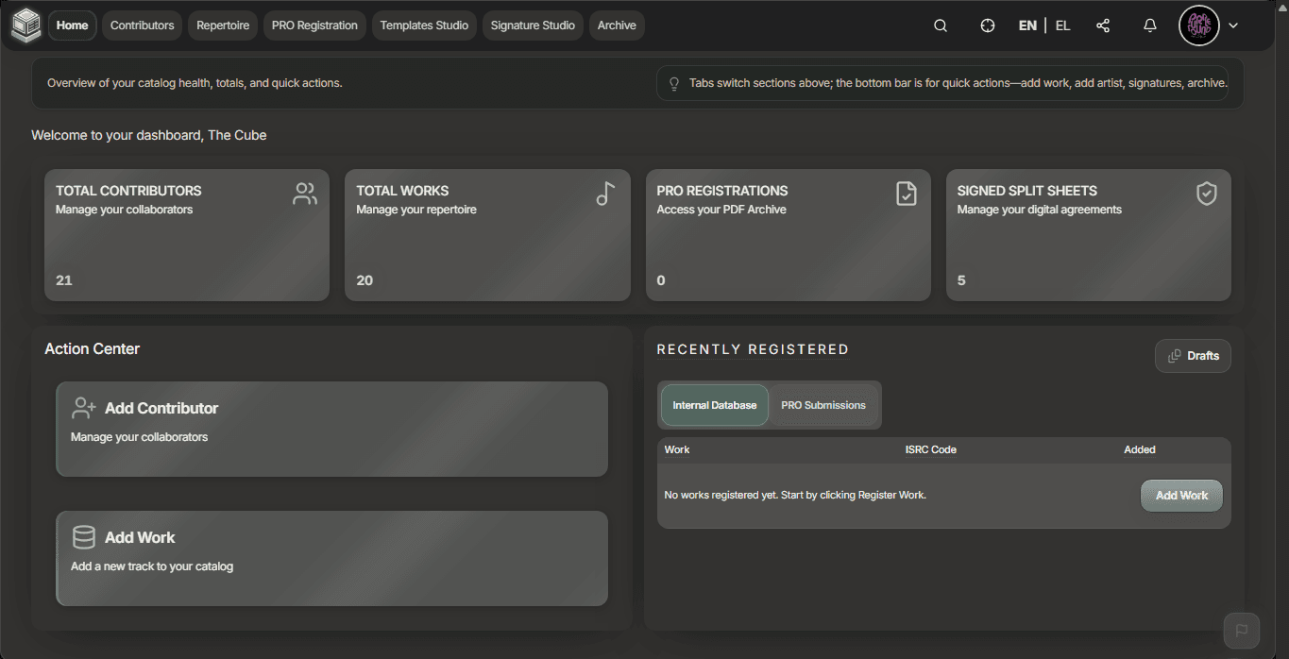Viewport: 1289px width, 659px height.
Task: Open the search icon in top bar
Action: (941, 25)
